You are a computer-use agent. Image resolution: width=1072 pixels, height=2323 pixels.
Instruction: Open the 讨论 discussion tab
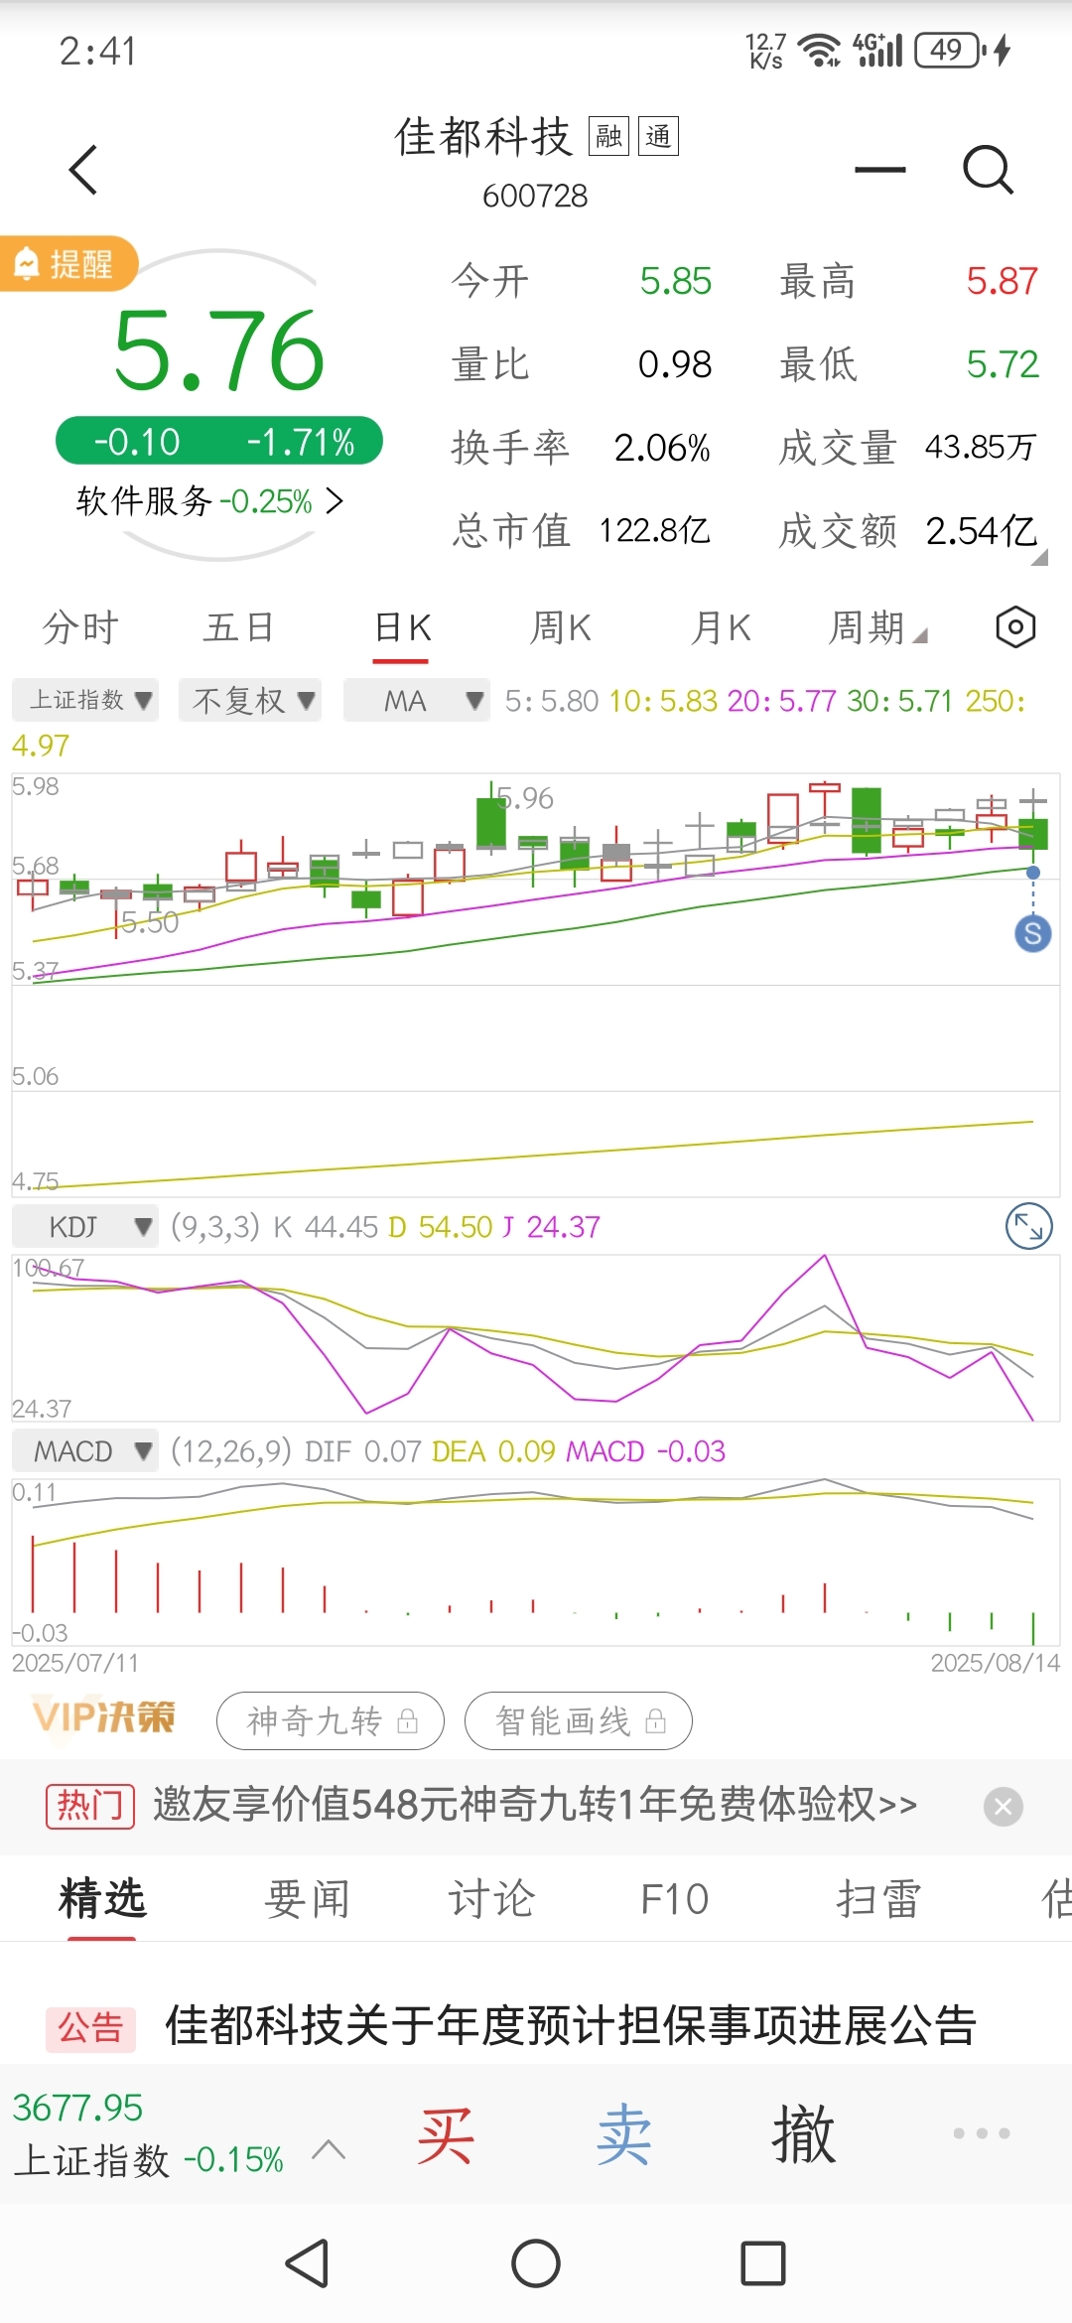point(491,1898)
